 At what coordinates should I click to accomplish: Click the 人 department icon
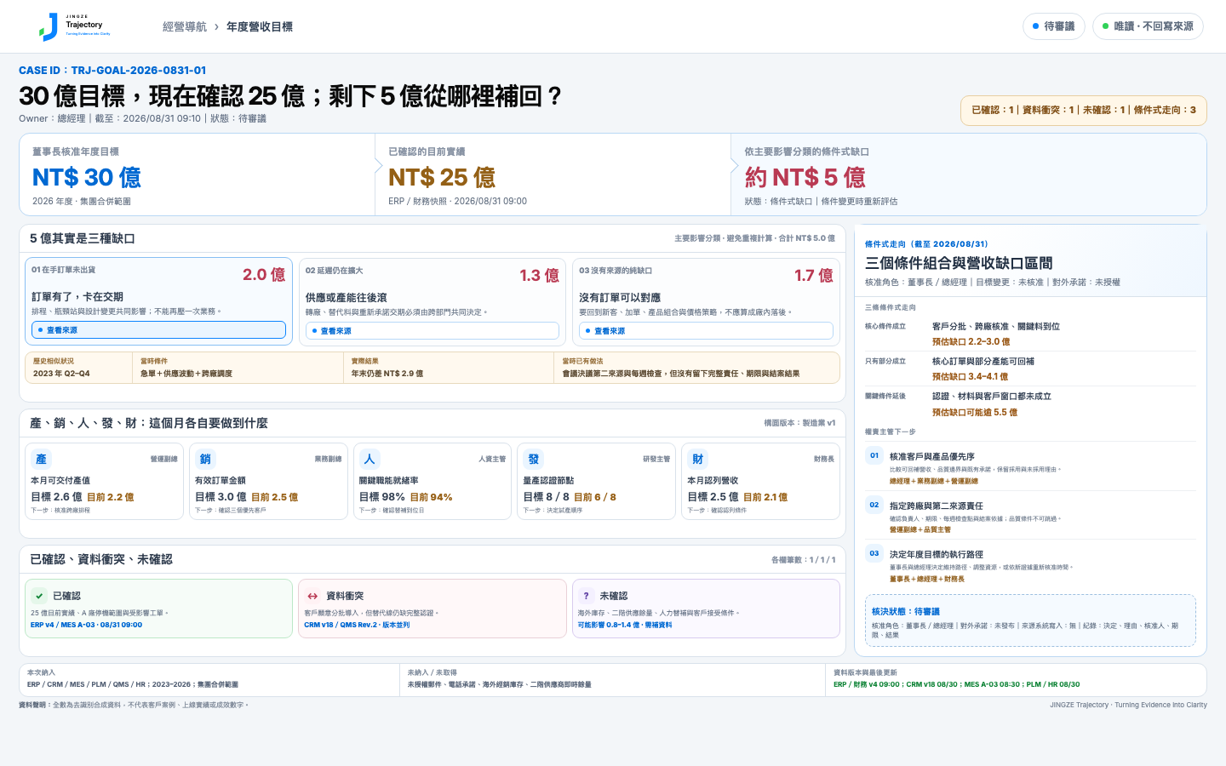pyautogui.click(x=370, y=459)
